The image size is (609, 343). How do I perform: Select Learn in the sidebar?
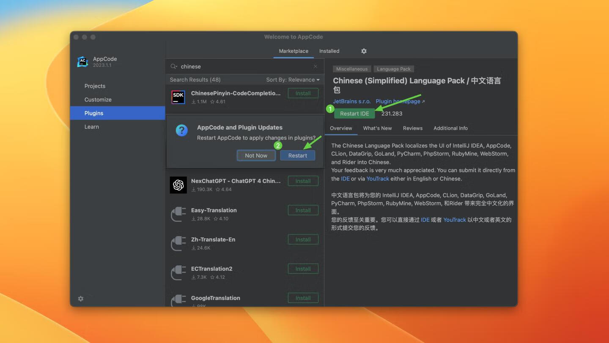click(118, 127)
